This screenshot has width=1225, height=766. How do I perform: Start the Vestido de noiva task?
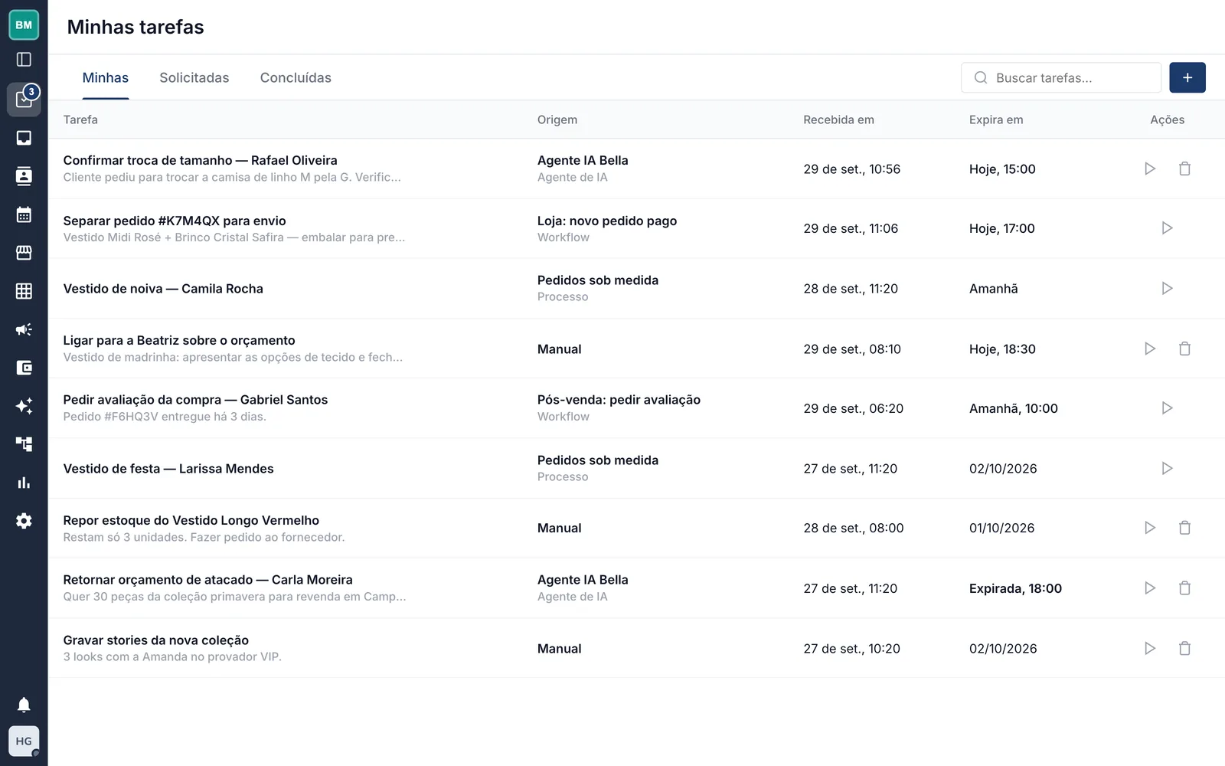1167,289
